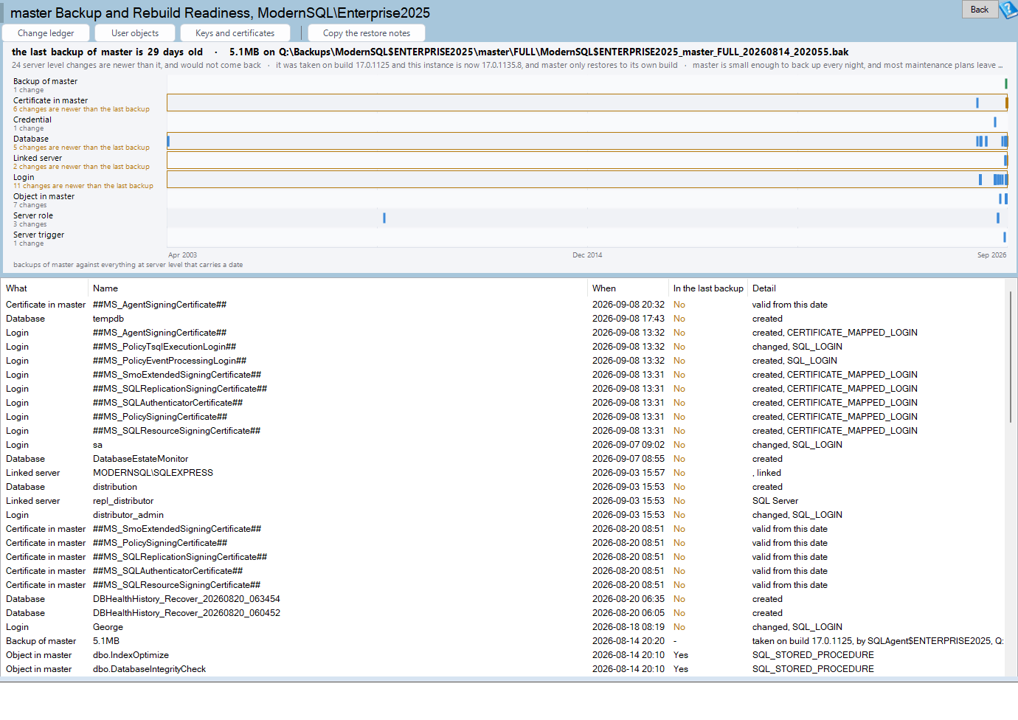Viewport: 1018px width, 720px height.
Task: Click the 2026-09-07 09:02 timestamp
Action: pos(629,445)
